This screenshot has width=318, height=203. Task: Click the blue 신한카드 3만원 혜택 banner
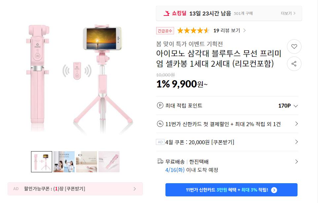(x=231, y=190)
